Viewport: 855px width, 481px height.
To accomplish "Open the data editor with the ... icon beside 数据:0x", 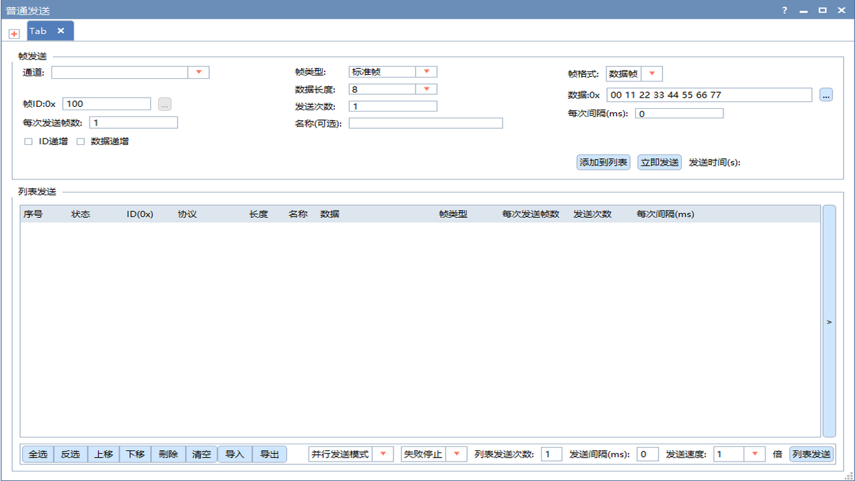I will pyautogui.click(x=826, y=94).
